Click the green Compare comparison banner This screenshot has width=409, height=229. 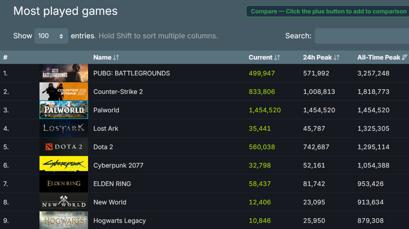(328, 11)
